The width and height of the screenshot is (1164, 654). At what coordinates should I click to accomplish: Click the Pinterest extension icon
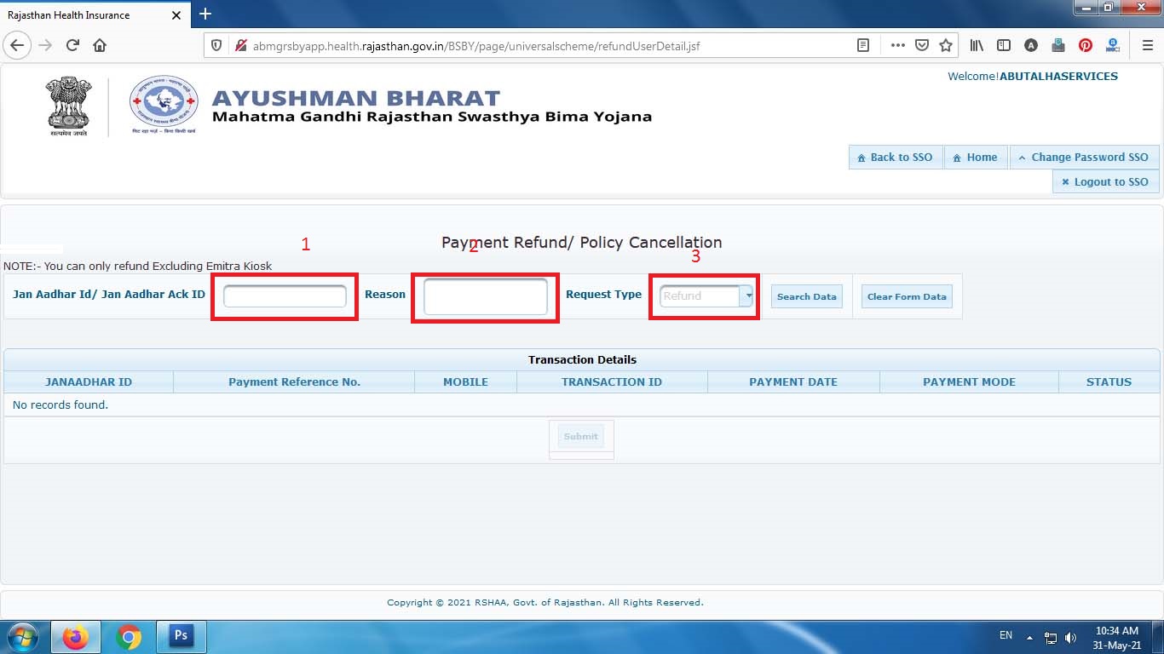coord(1086,45)
